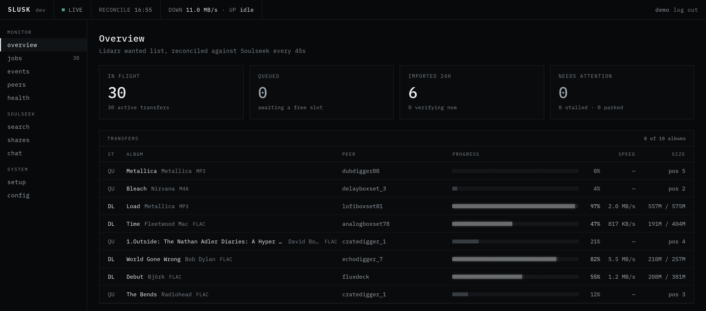Click the DOWN 11.0 MB/s indicator
Viewport: 706px width, 311px height.
[193, 10]
